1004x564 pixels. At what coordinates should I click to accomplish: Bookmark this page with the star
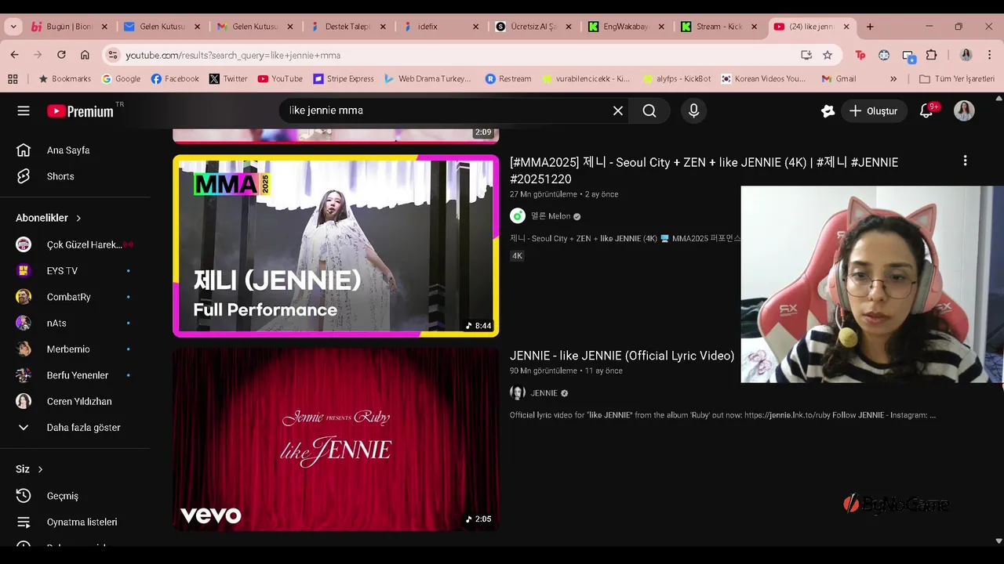coord(828,55)
